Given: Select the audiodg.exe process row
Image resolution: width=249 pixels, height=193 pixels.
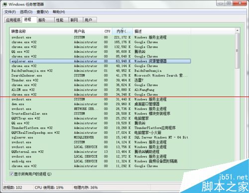Looking at the screenshot, I should click(100, 161).
